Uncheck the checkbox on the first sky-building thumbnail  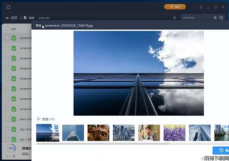[56, 128]
